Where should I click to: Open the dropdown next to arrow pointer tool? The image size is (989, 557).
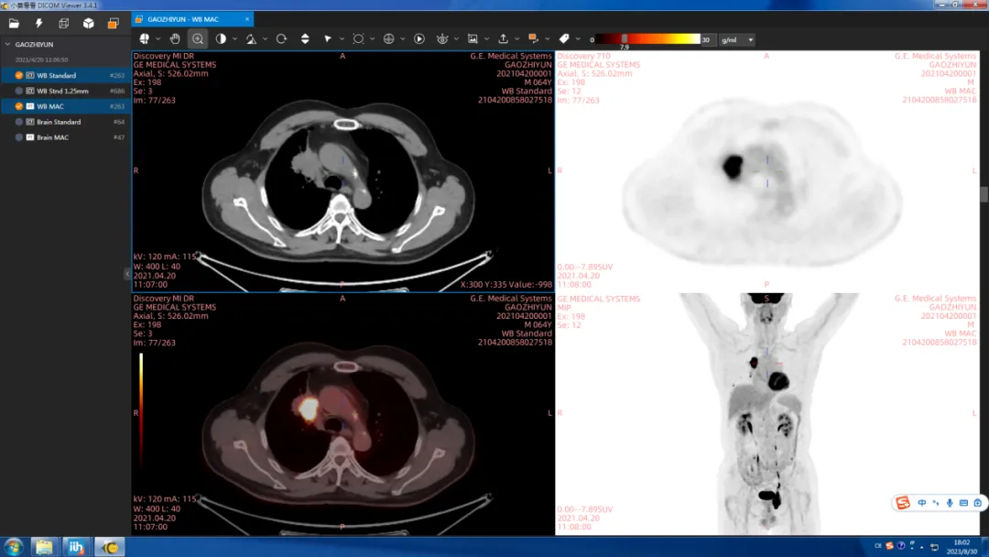(342, 39)
